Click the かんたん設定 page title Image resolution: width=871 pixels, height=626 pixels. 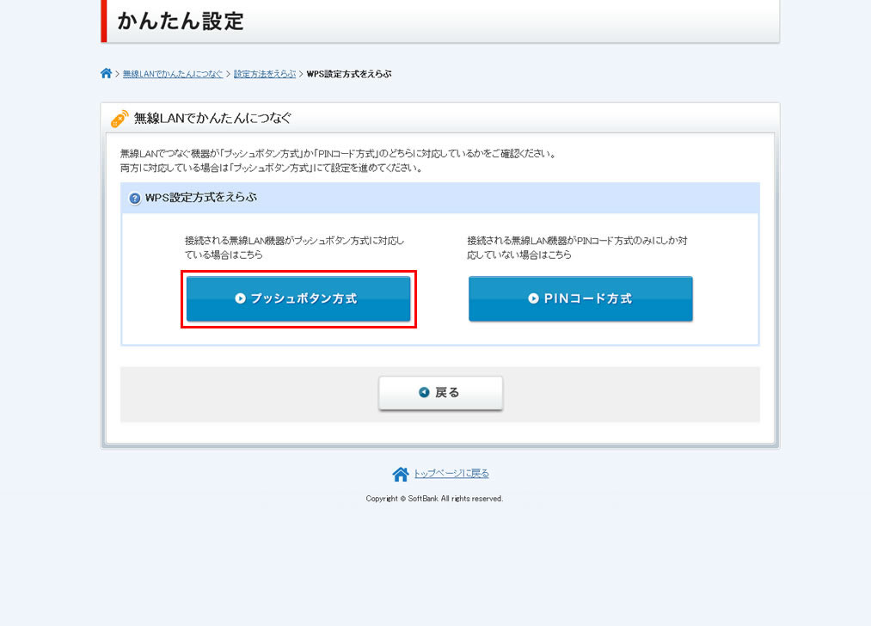[181, 21]
